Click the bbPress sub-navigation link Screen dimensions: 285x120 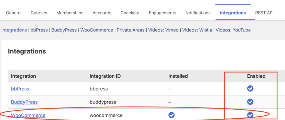[39, 30]
